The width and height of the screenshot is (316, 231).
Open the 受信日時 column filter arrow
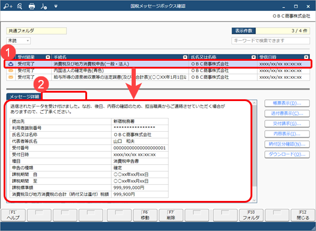(306, 57)
